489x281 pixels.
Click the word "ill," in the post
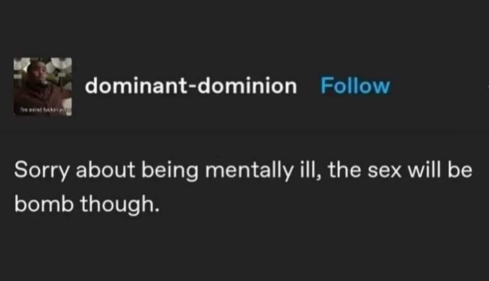(310, 170)
